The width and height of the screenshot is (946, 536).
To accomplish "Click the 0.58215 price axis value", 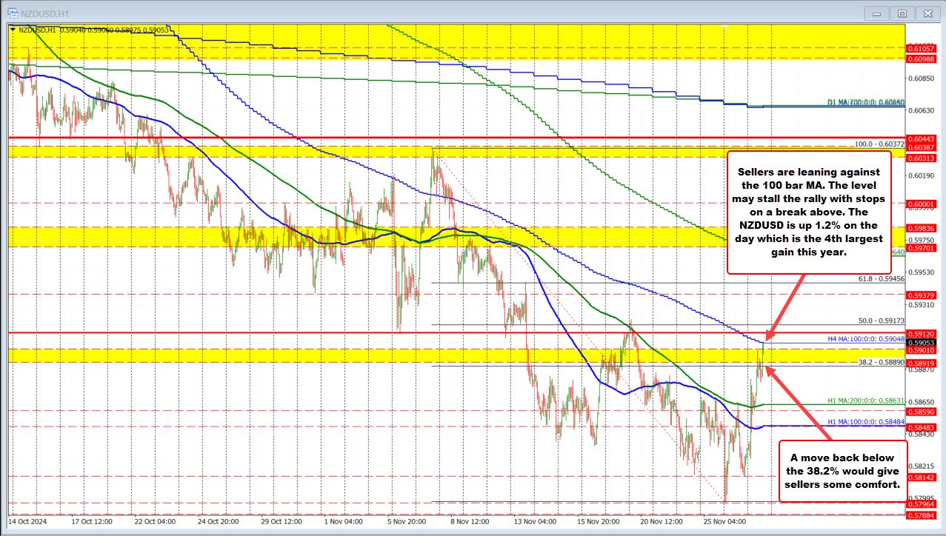I will coord(920,466).
